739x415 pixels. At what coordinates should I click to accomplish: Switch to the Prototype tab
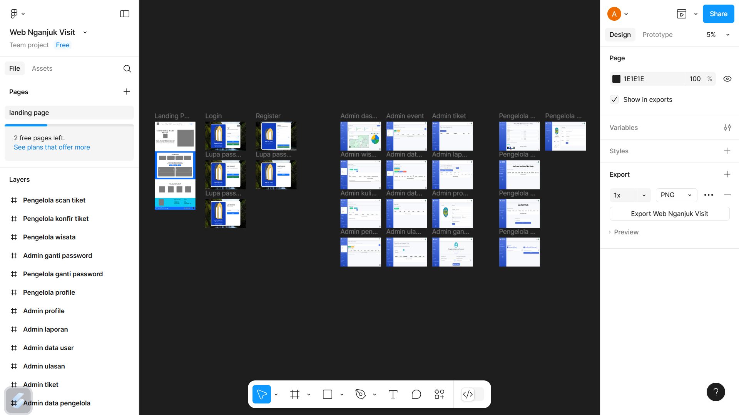point(657,35)
